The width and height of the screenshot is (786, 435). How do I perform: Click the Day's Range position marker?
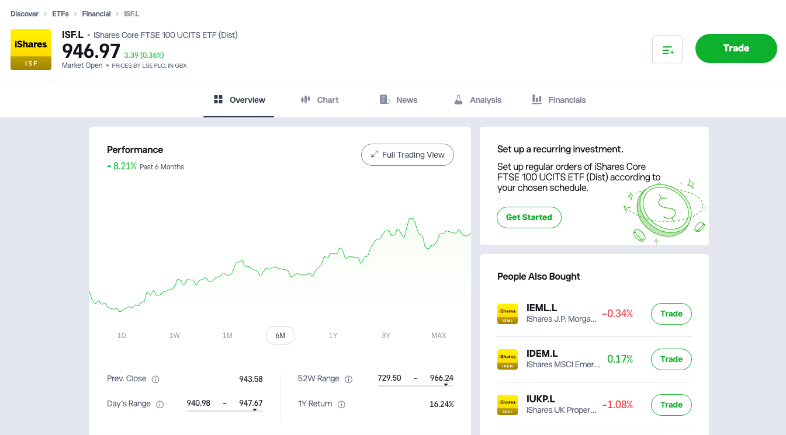click(x=254, y=409)
